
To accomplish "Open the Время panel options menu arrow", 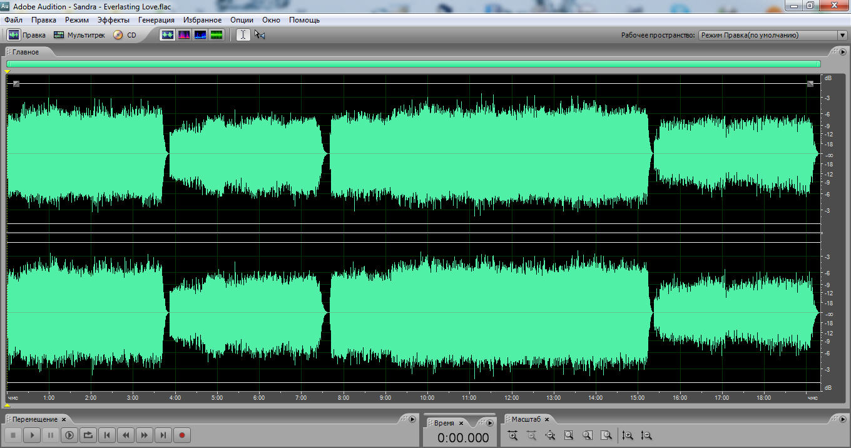I will (490, 424).
